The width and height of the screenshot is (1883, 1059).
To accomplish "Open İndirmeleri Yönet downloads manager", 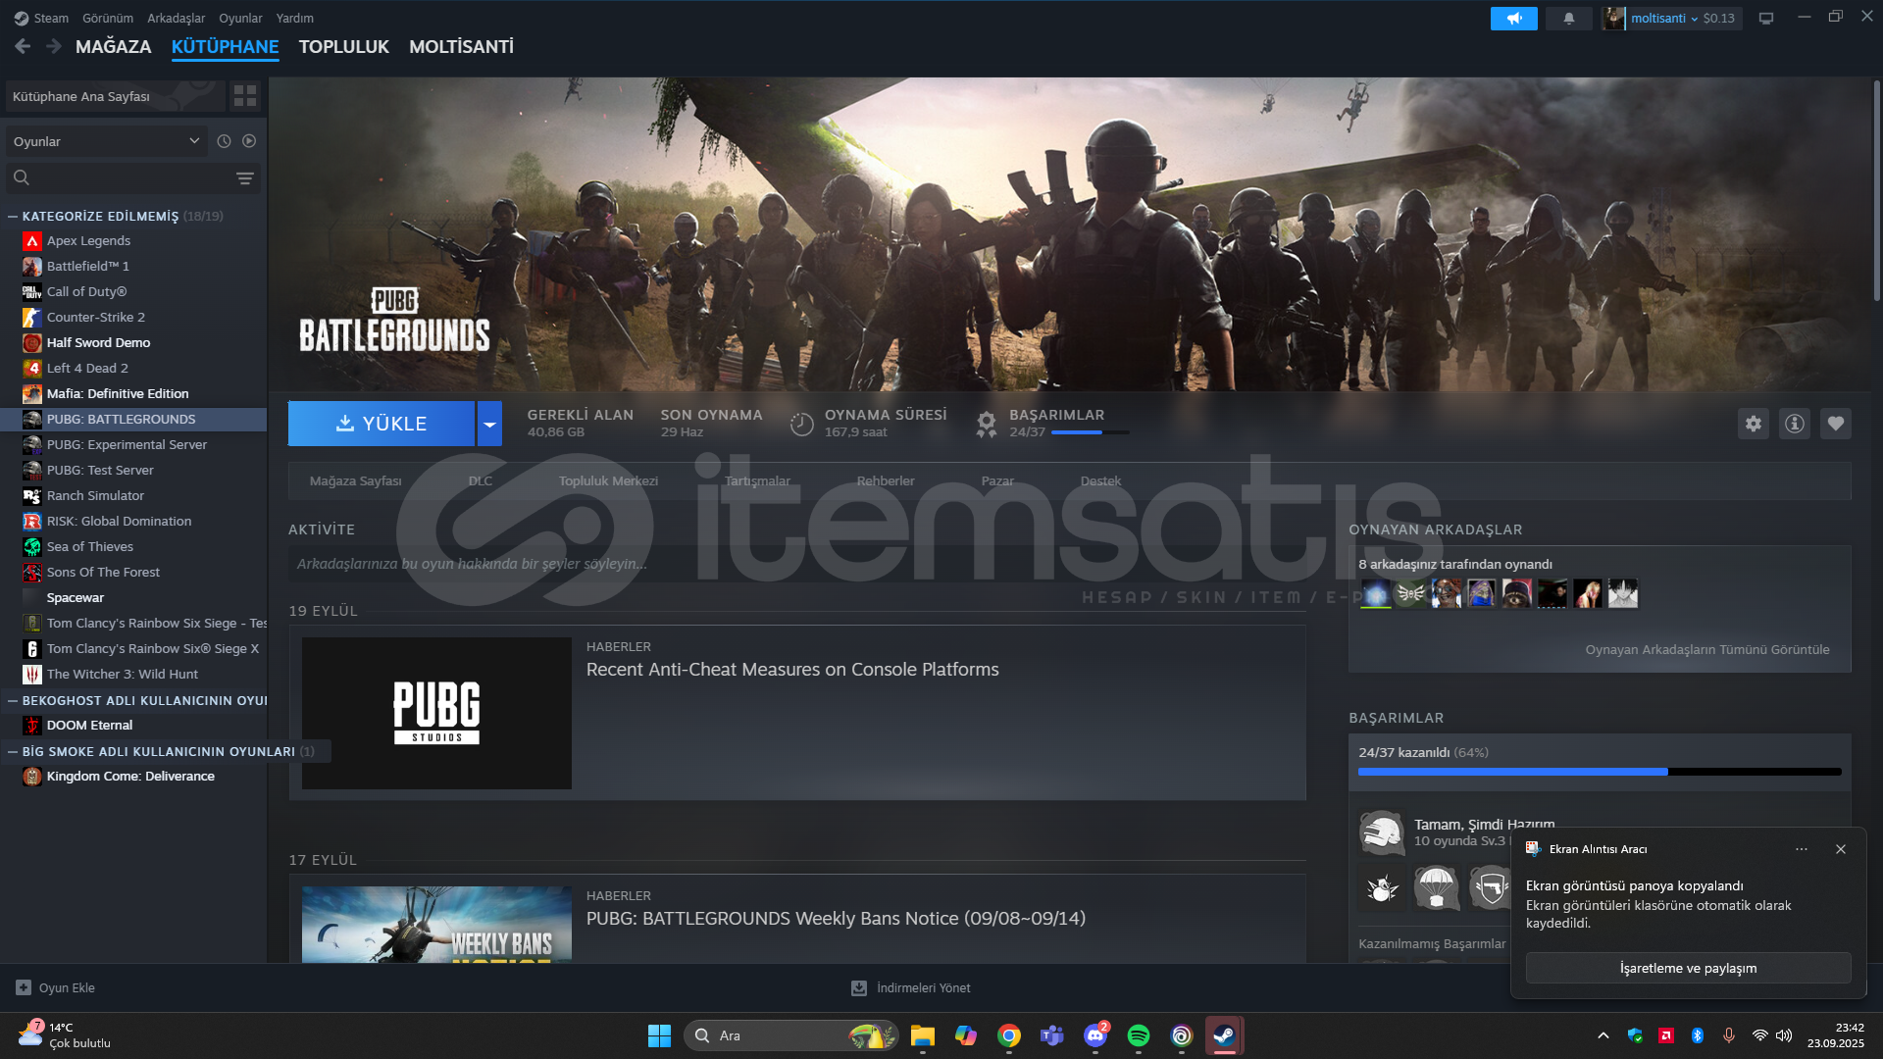I will click(911, 987).
